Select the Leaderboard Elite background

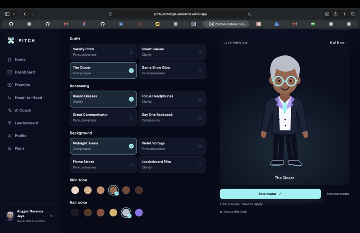coord(172,165)
